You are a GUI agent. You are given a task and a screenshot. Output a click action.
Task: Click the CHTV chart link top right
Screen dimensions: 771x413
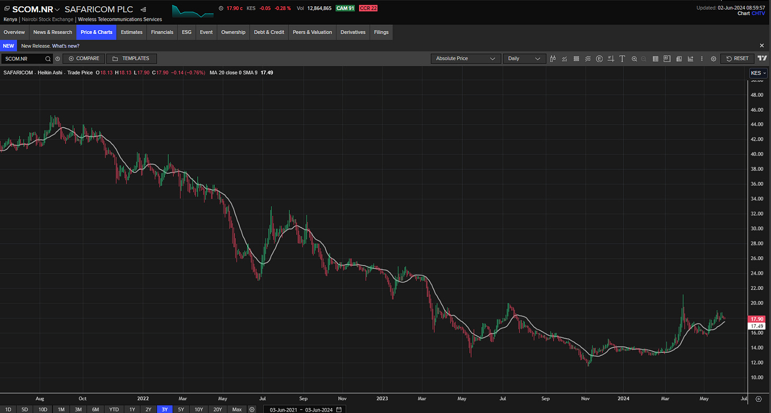[758, 13]
